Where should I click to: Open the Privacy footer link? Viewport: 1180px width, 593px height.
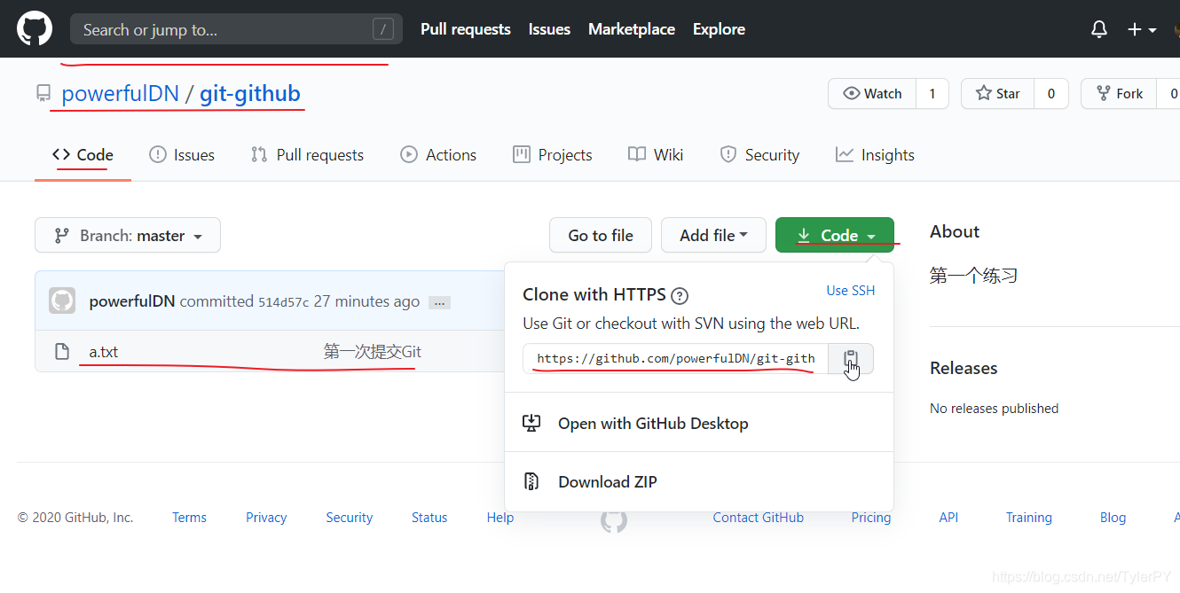(x=266, y=518)
